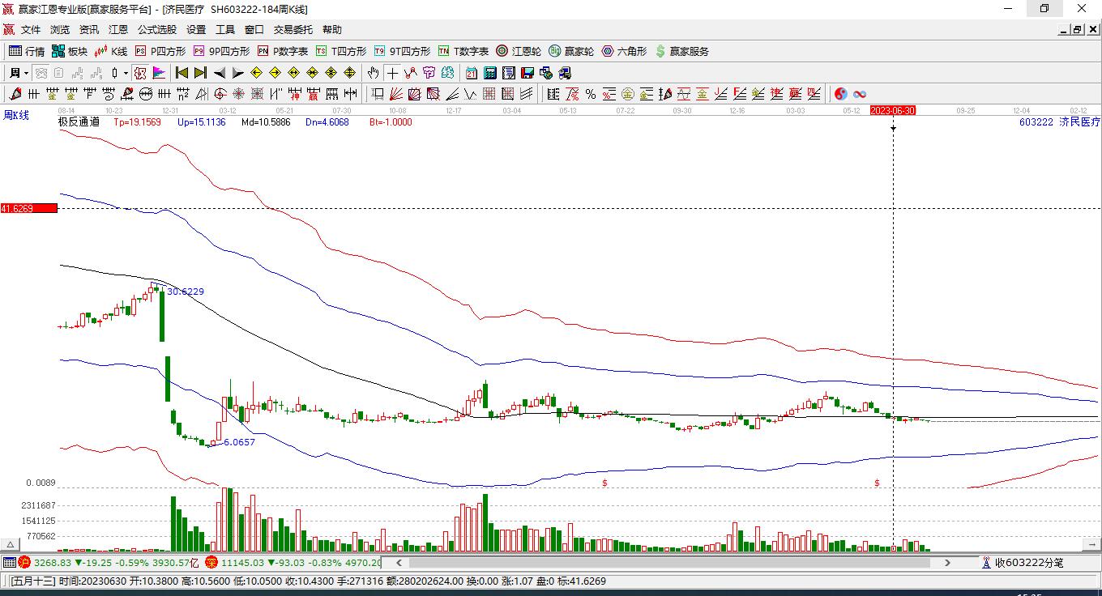1102x596 pixels.
Task: Open the 江恩 menu
Action: 118,30
